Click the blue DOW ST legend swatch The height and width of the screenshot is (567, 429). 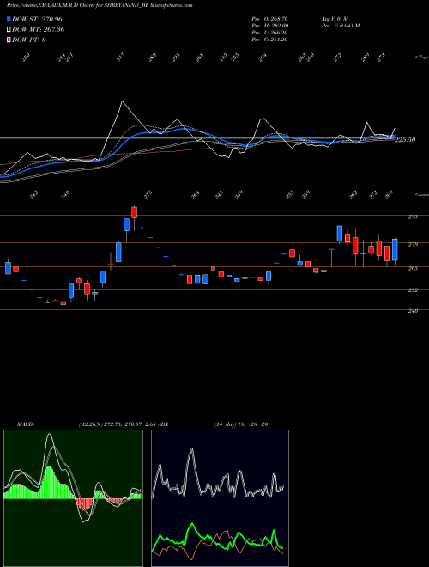pos(9,19)
